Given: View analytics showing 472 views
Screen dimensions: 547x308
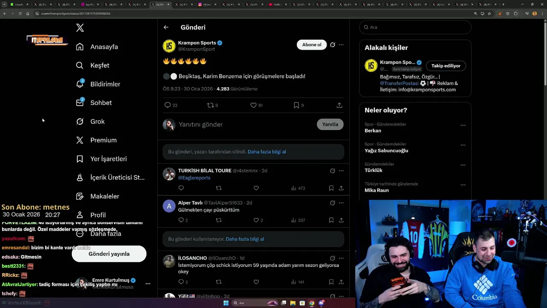Looking at the screenshot, I should tap(298, 188).
